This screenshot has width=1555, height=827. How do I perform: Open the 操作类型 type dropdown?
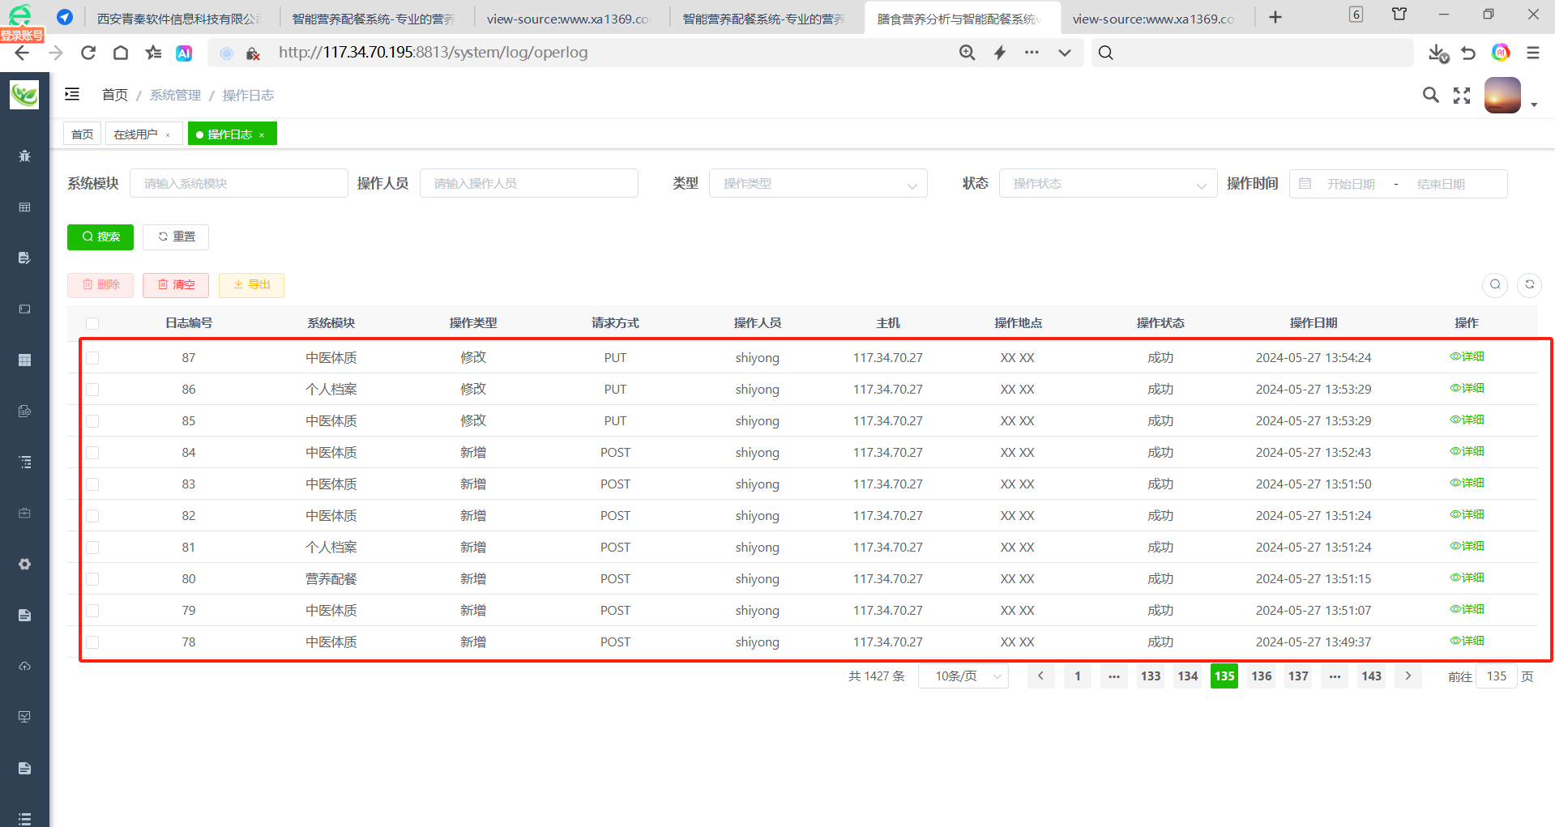click(818, 184)
